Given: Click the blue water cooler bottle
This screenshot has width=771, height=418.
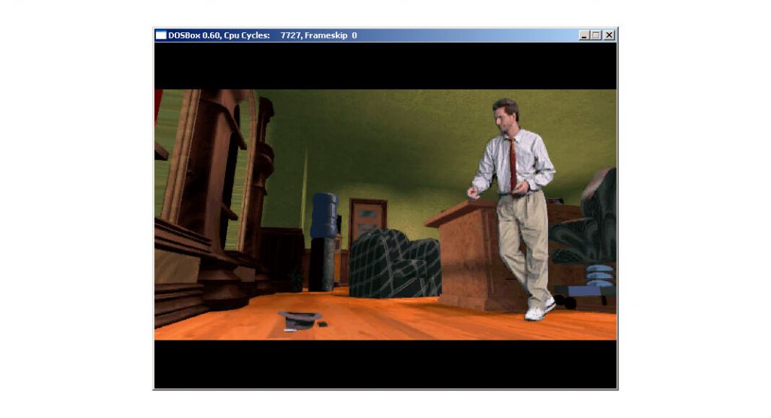Looking at the screenshot, I should pyautogui.click(x=324, y=216).
